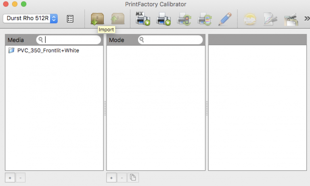Click the dimmed profile tool icon at toolbar end
Viewport: 310px width, 186px height.
point(291,19)
